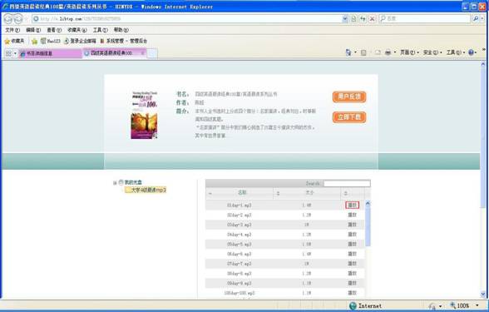Click the magnifier search button
The width and height of the screenshot is (489, 312).
click(476, 18)
